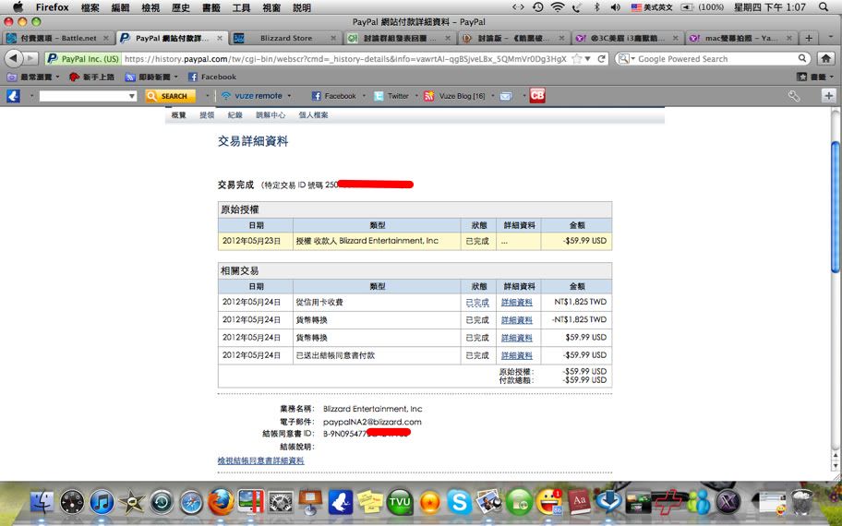Screen dimensions: 842x526
Task: Click the page vertical scrollbar thumb
Action: 835,207
